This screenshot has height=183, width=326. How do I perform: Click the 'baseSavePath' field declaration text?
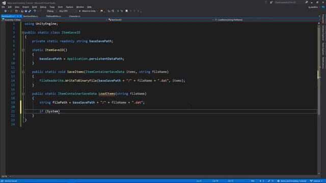tap(100, 41)
